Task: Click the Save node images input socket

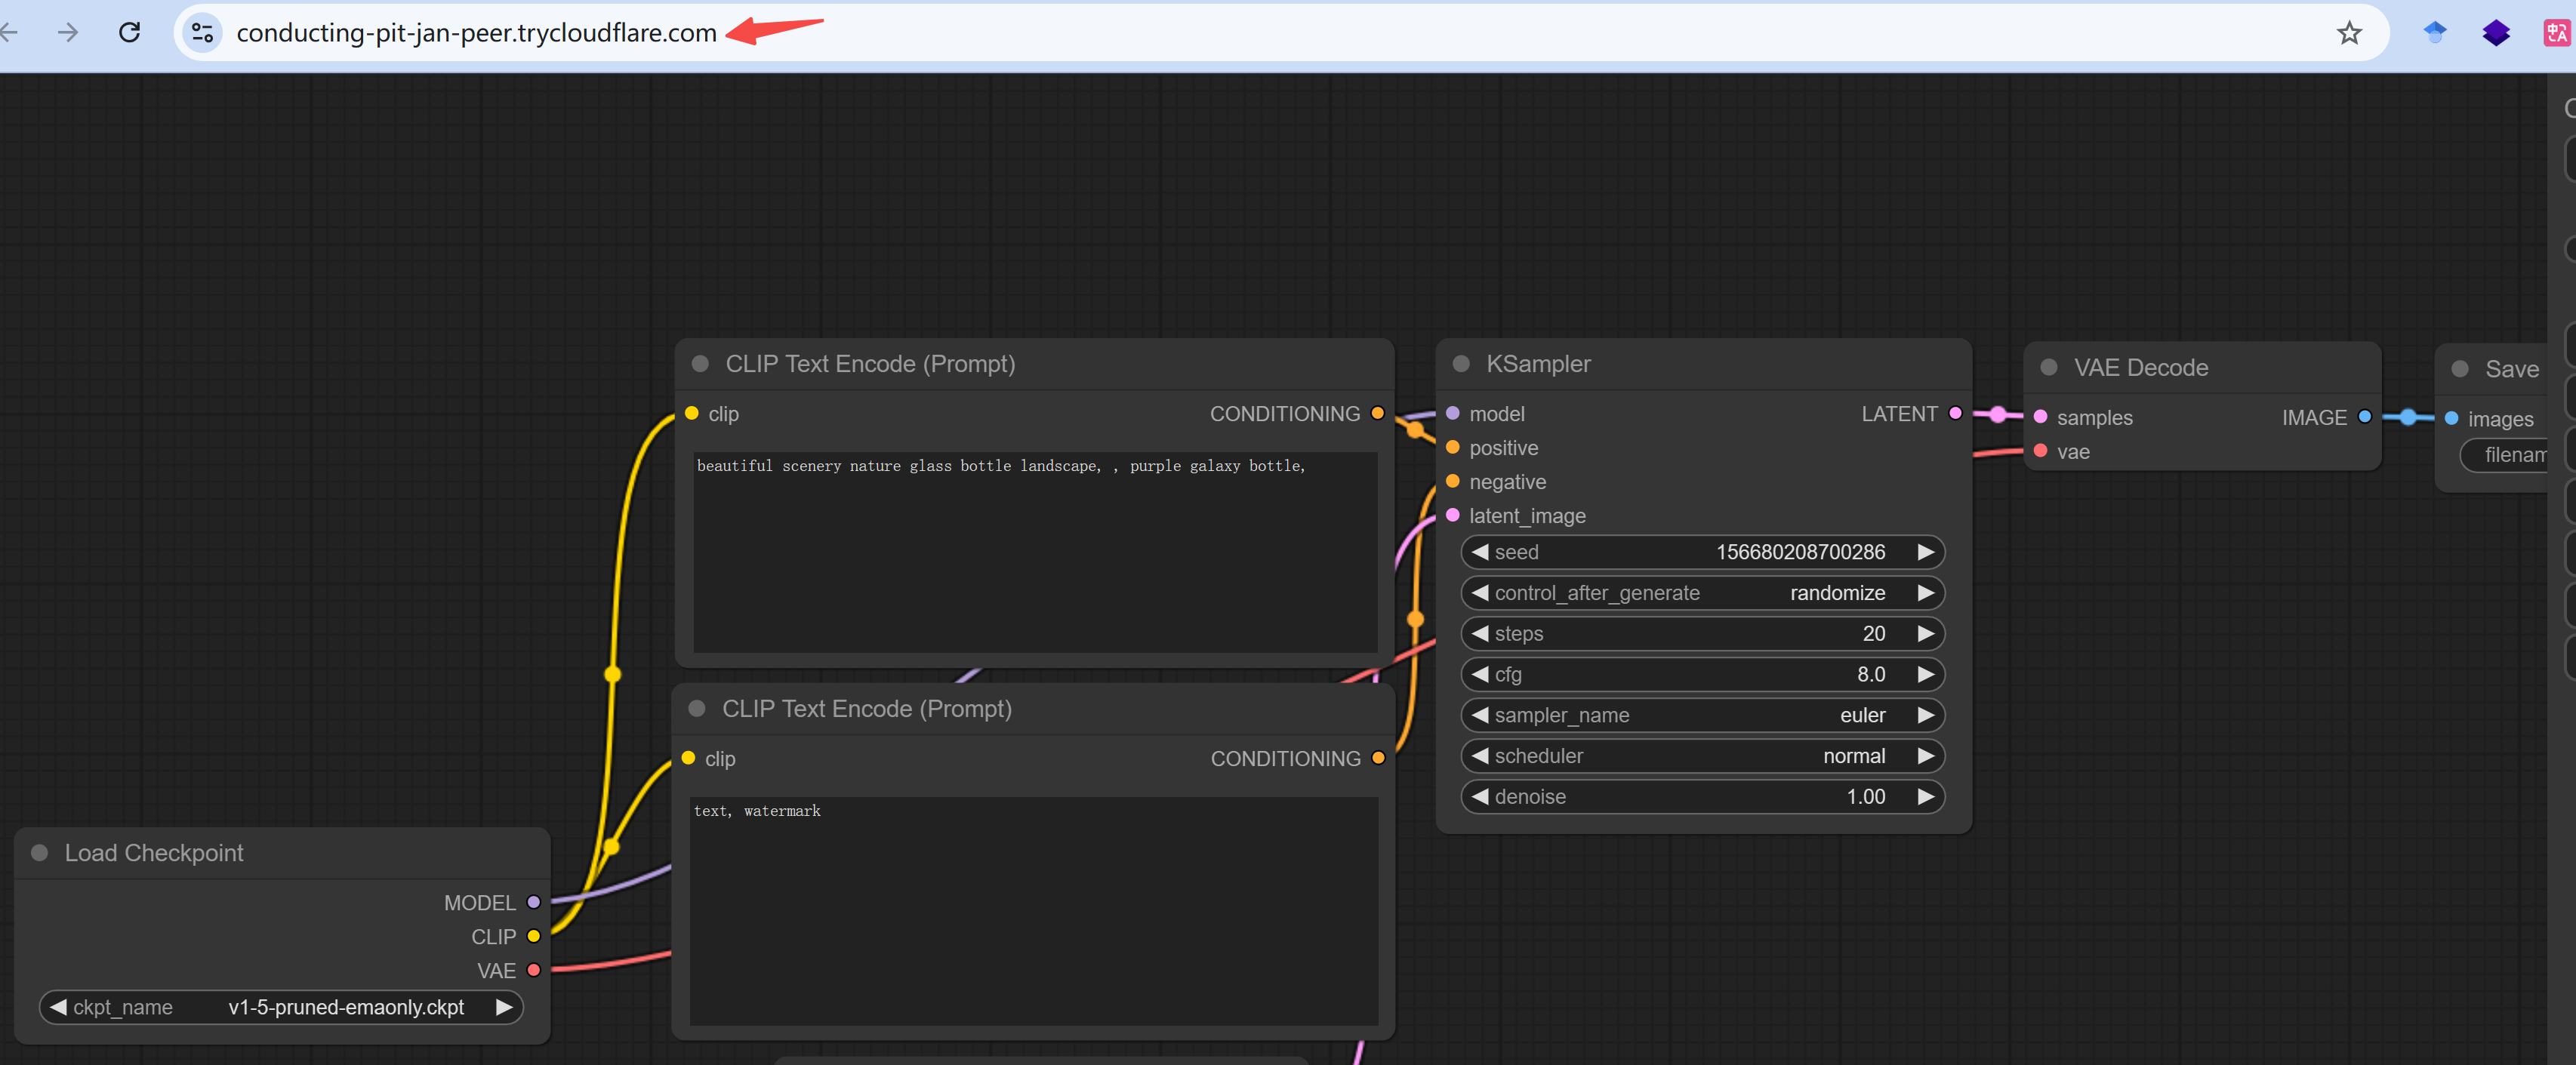Action: [x=2452, y=418]
